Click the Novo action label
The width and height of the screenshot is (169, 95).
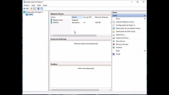click(118, 19)
